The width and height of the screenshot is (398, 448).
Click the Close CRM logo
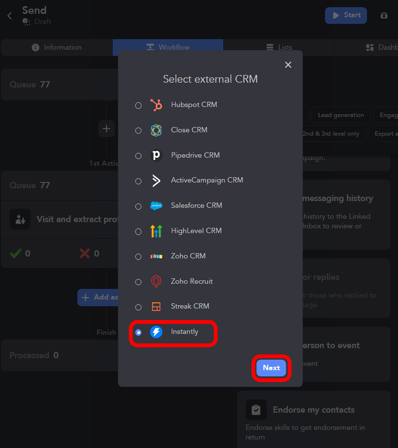coord(156,130)
